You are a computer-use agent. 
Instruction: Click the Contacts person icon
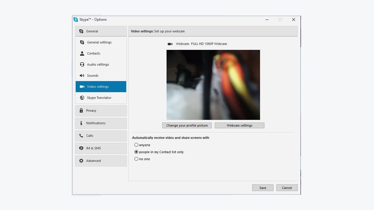82,53
